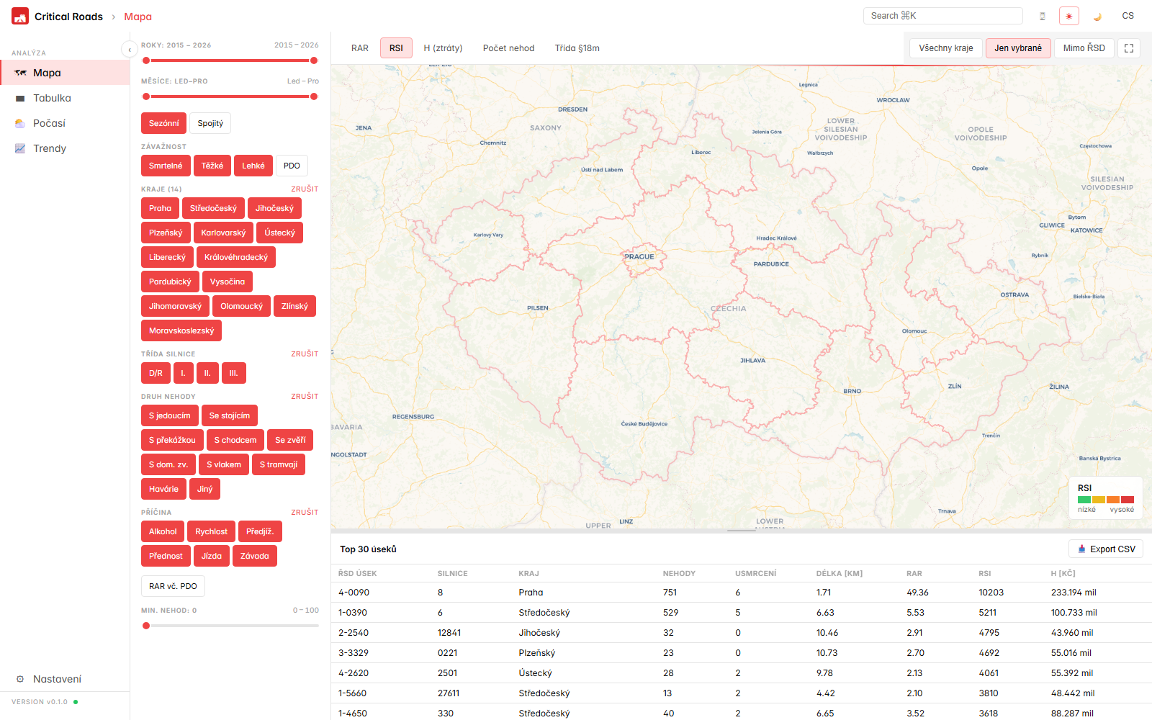This screenshot has width=1152, height=720.
Task: Switch to light theme with the sun icon
Action: point(1069,15)
